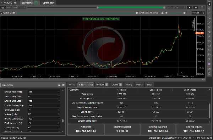
Task: Select the ellipse shape tool
Action: pyautogui.click(x=209, y=50)
